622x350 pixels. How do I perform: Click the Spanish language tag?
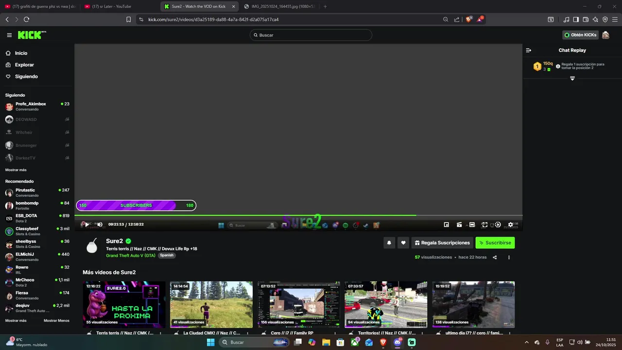[x=167, y=255]
